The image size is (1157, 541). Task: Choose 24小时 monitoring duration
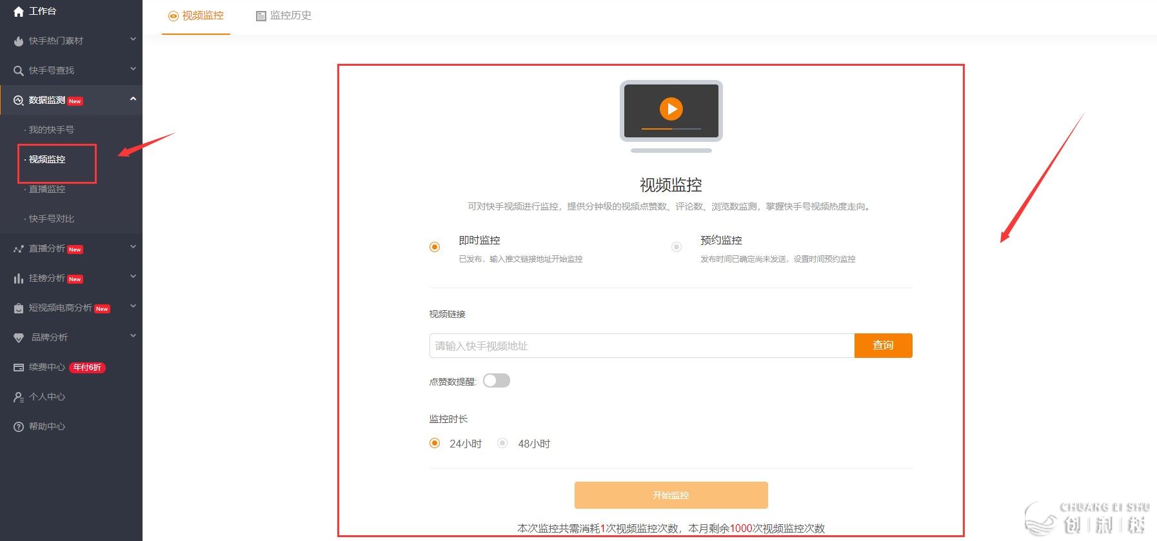435,443
